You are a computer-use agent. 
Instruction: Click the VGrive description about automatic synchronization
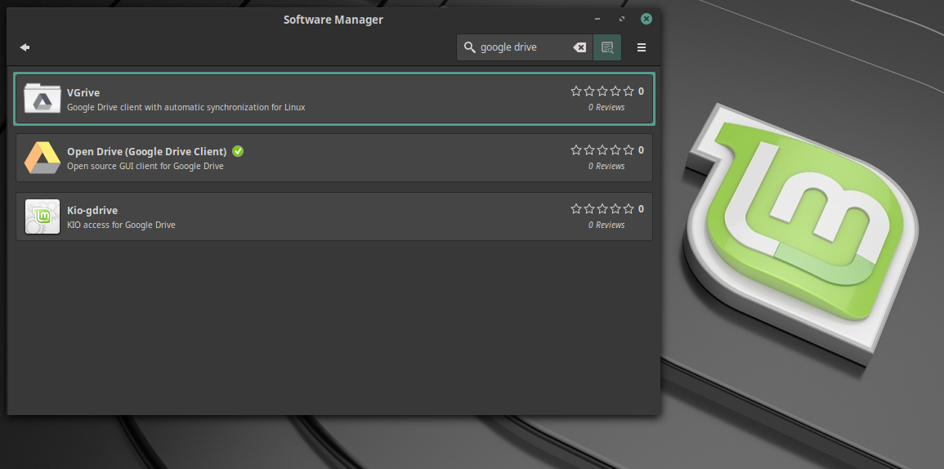coord(186,107)
